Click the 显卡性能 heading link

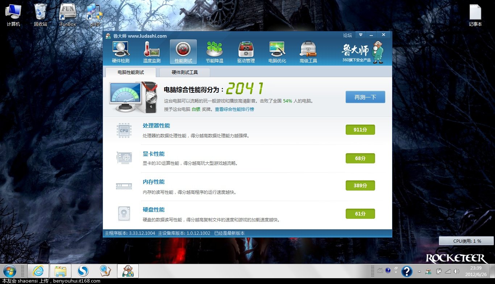(x=154, y=154)
